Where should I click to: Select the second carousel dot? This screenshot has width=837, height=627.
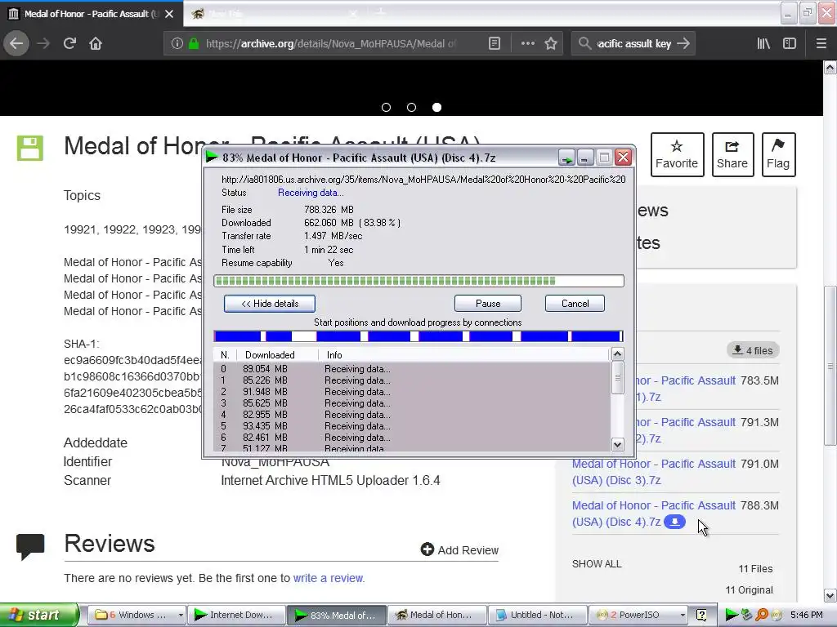click(x=412, y=107)
